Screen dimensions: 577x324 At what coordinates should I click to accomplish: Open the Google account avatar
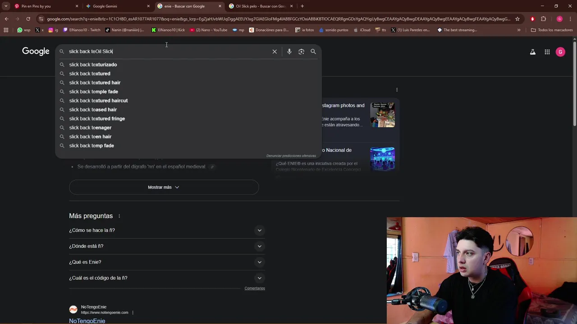click(560, 52)
